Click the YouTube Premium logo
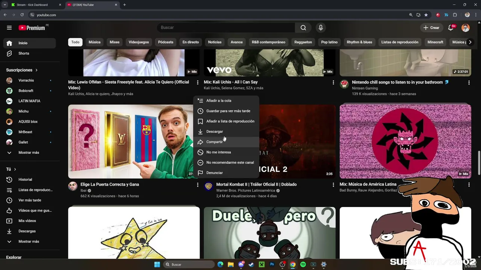 (32, 28)
